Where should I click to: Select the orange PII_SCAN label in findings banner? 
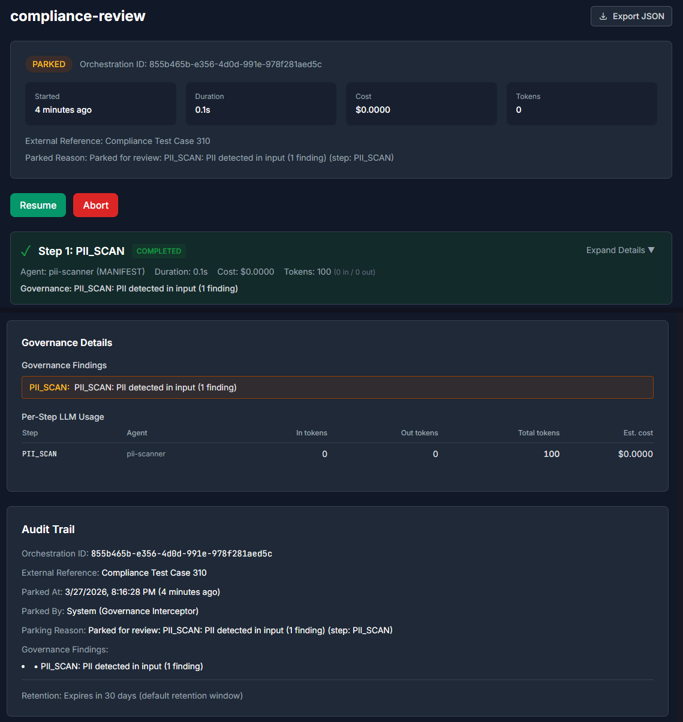(x=48, y=387)
